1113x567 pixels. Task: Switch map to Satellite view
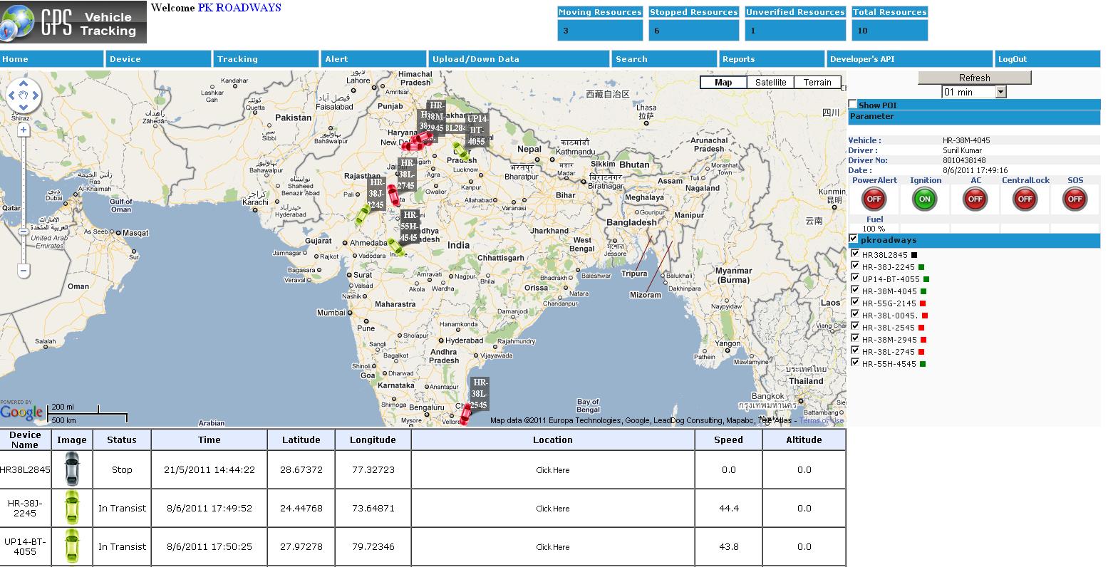(x=770, y=83)
